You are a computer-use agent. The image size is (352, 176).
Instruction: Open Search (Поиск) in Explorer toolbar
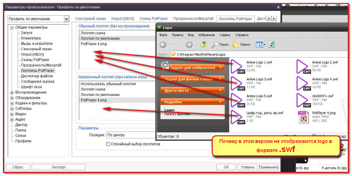[220, 45]
